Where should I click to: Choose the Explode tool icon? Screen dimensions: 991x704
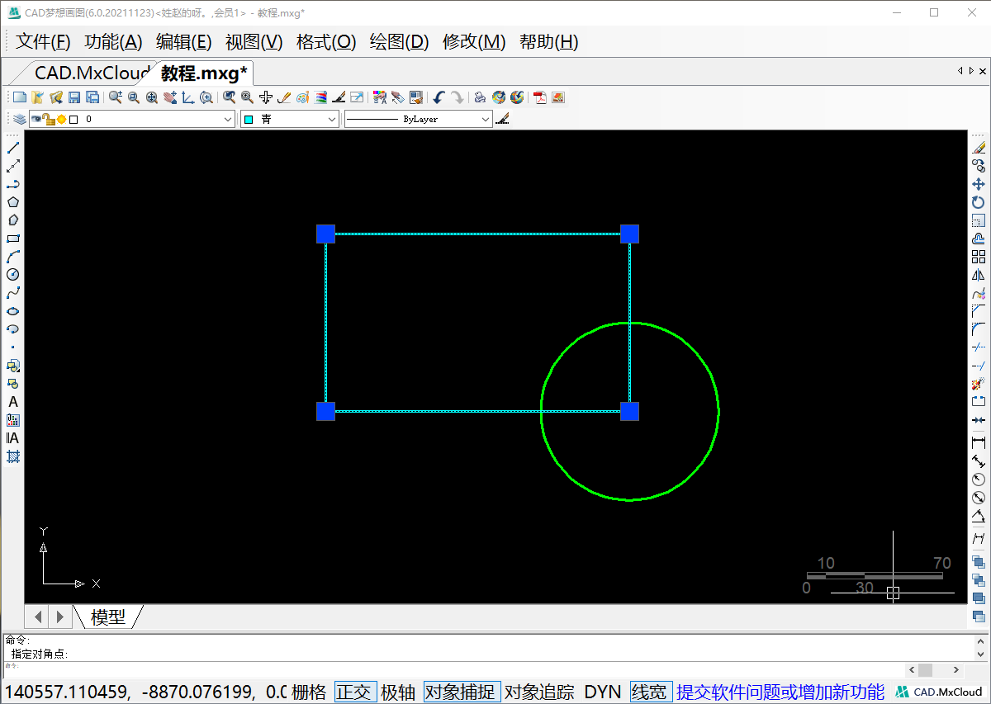(x=979, y=384)
